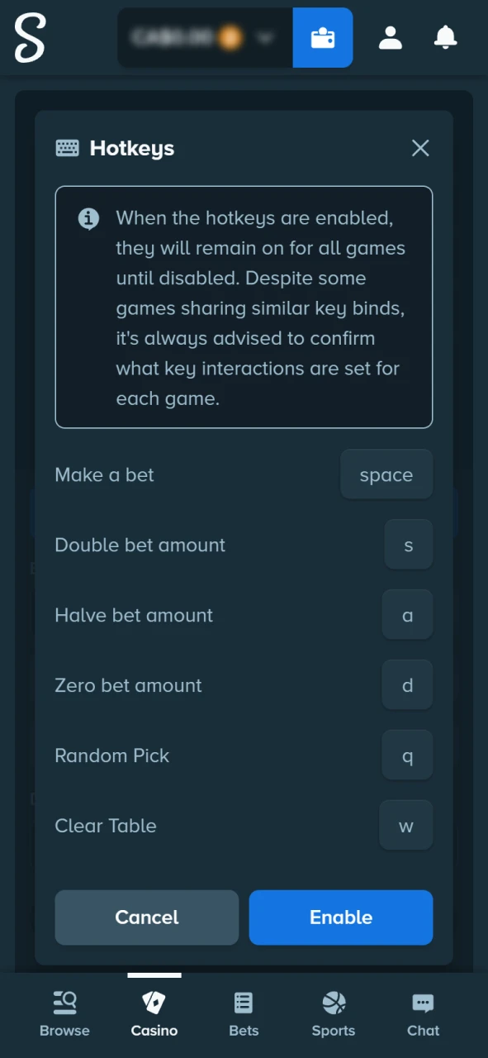
Task: Enable hotkeys with the Enable button
Action: [x=340, y=917]
